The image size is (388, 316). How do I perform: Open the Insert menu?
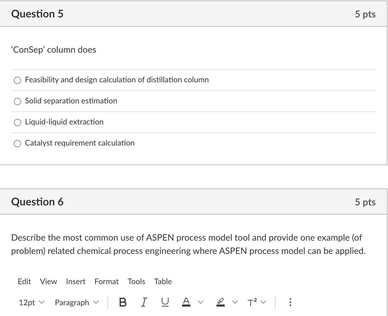pos(76,281)
